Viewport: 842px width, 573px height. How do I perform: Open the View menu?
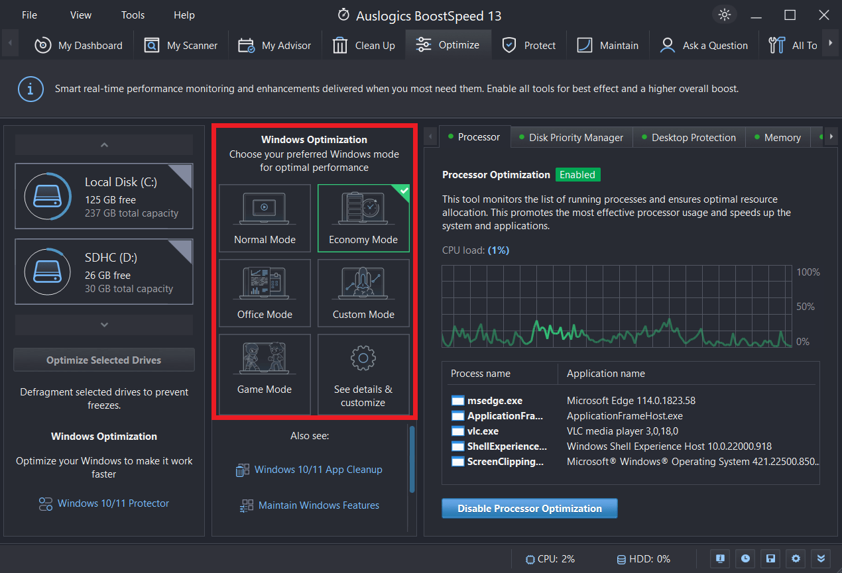coord(81,15)
